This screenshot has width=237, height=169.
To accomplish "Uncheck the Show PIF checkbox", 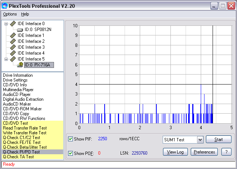I will coord(70,139).
